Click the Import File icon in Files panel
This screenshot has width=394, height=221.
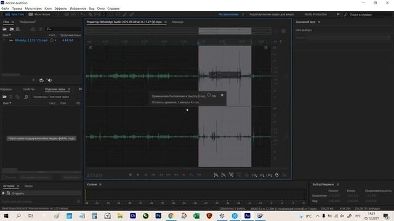coord(12,29)
